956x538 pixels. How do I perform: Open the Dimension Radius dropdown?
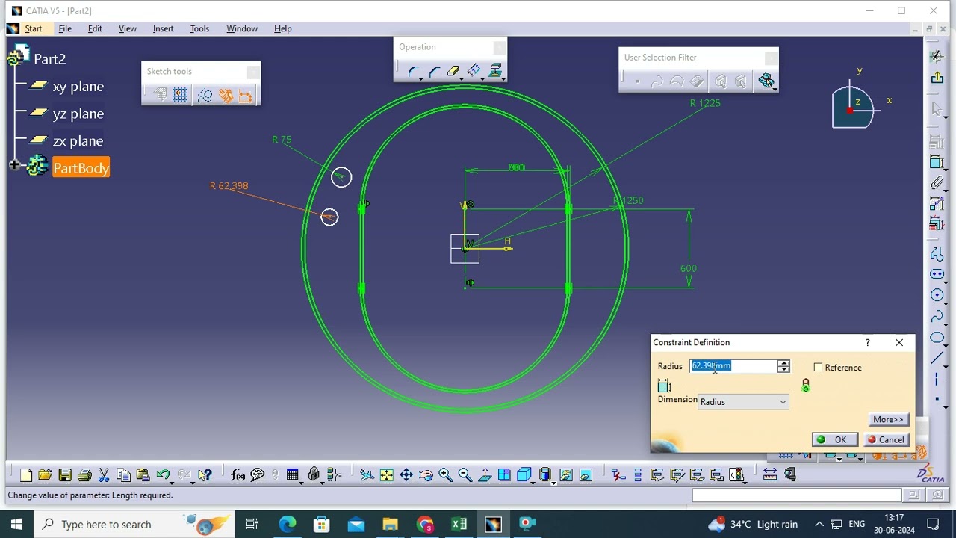point(743,402)
